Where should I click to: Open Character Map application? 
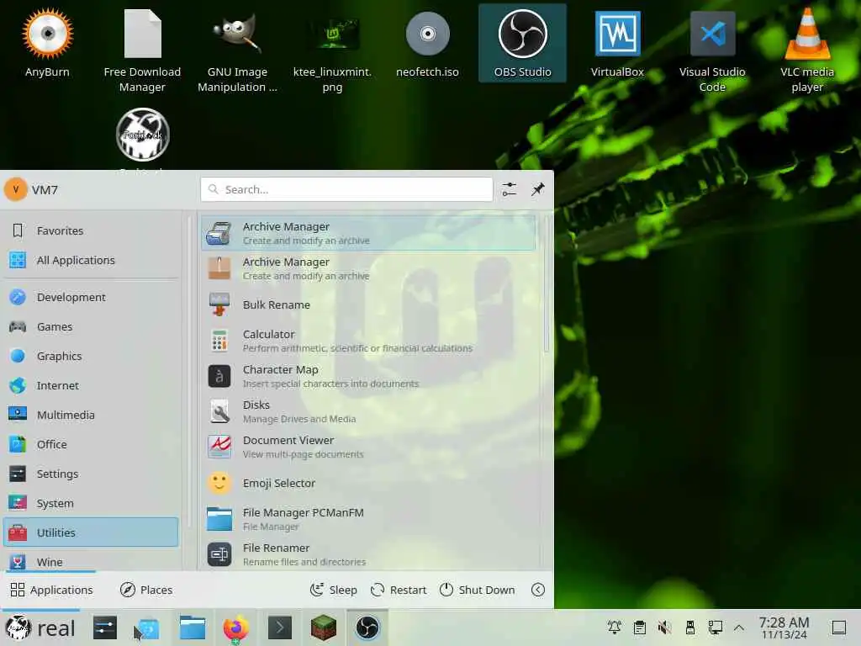pyautogui.click(x=368, y=376)
